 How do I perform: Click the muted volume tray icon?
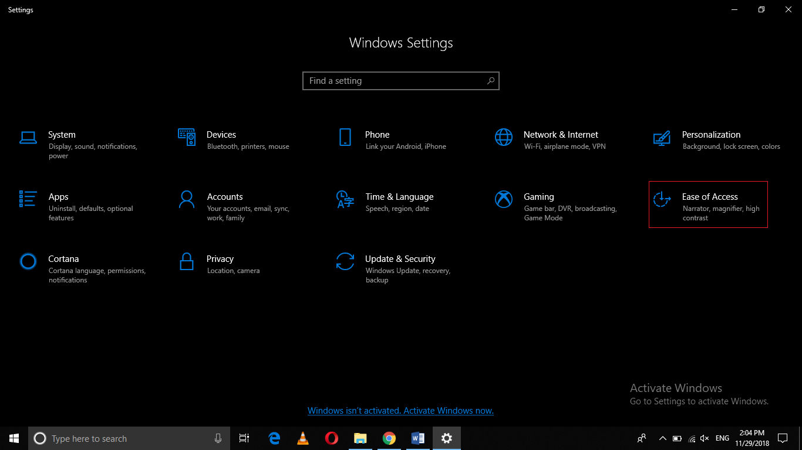(705, 438)
